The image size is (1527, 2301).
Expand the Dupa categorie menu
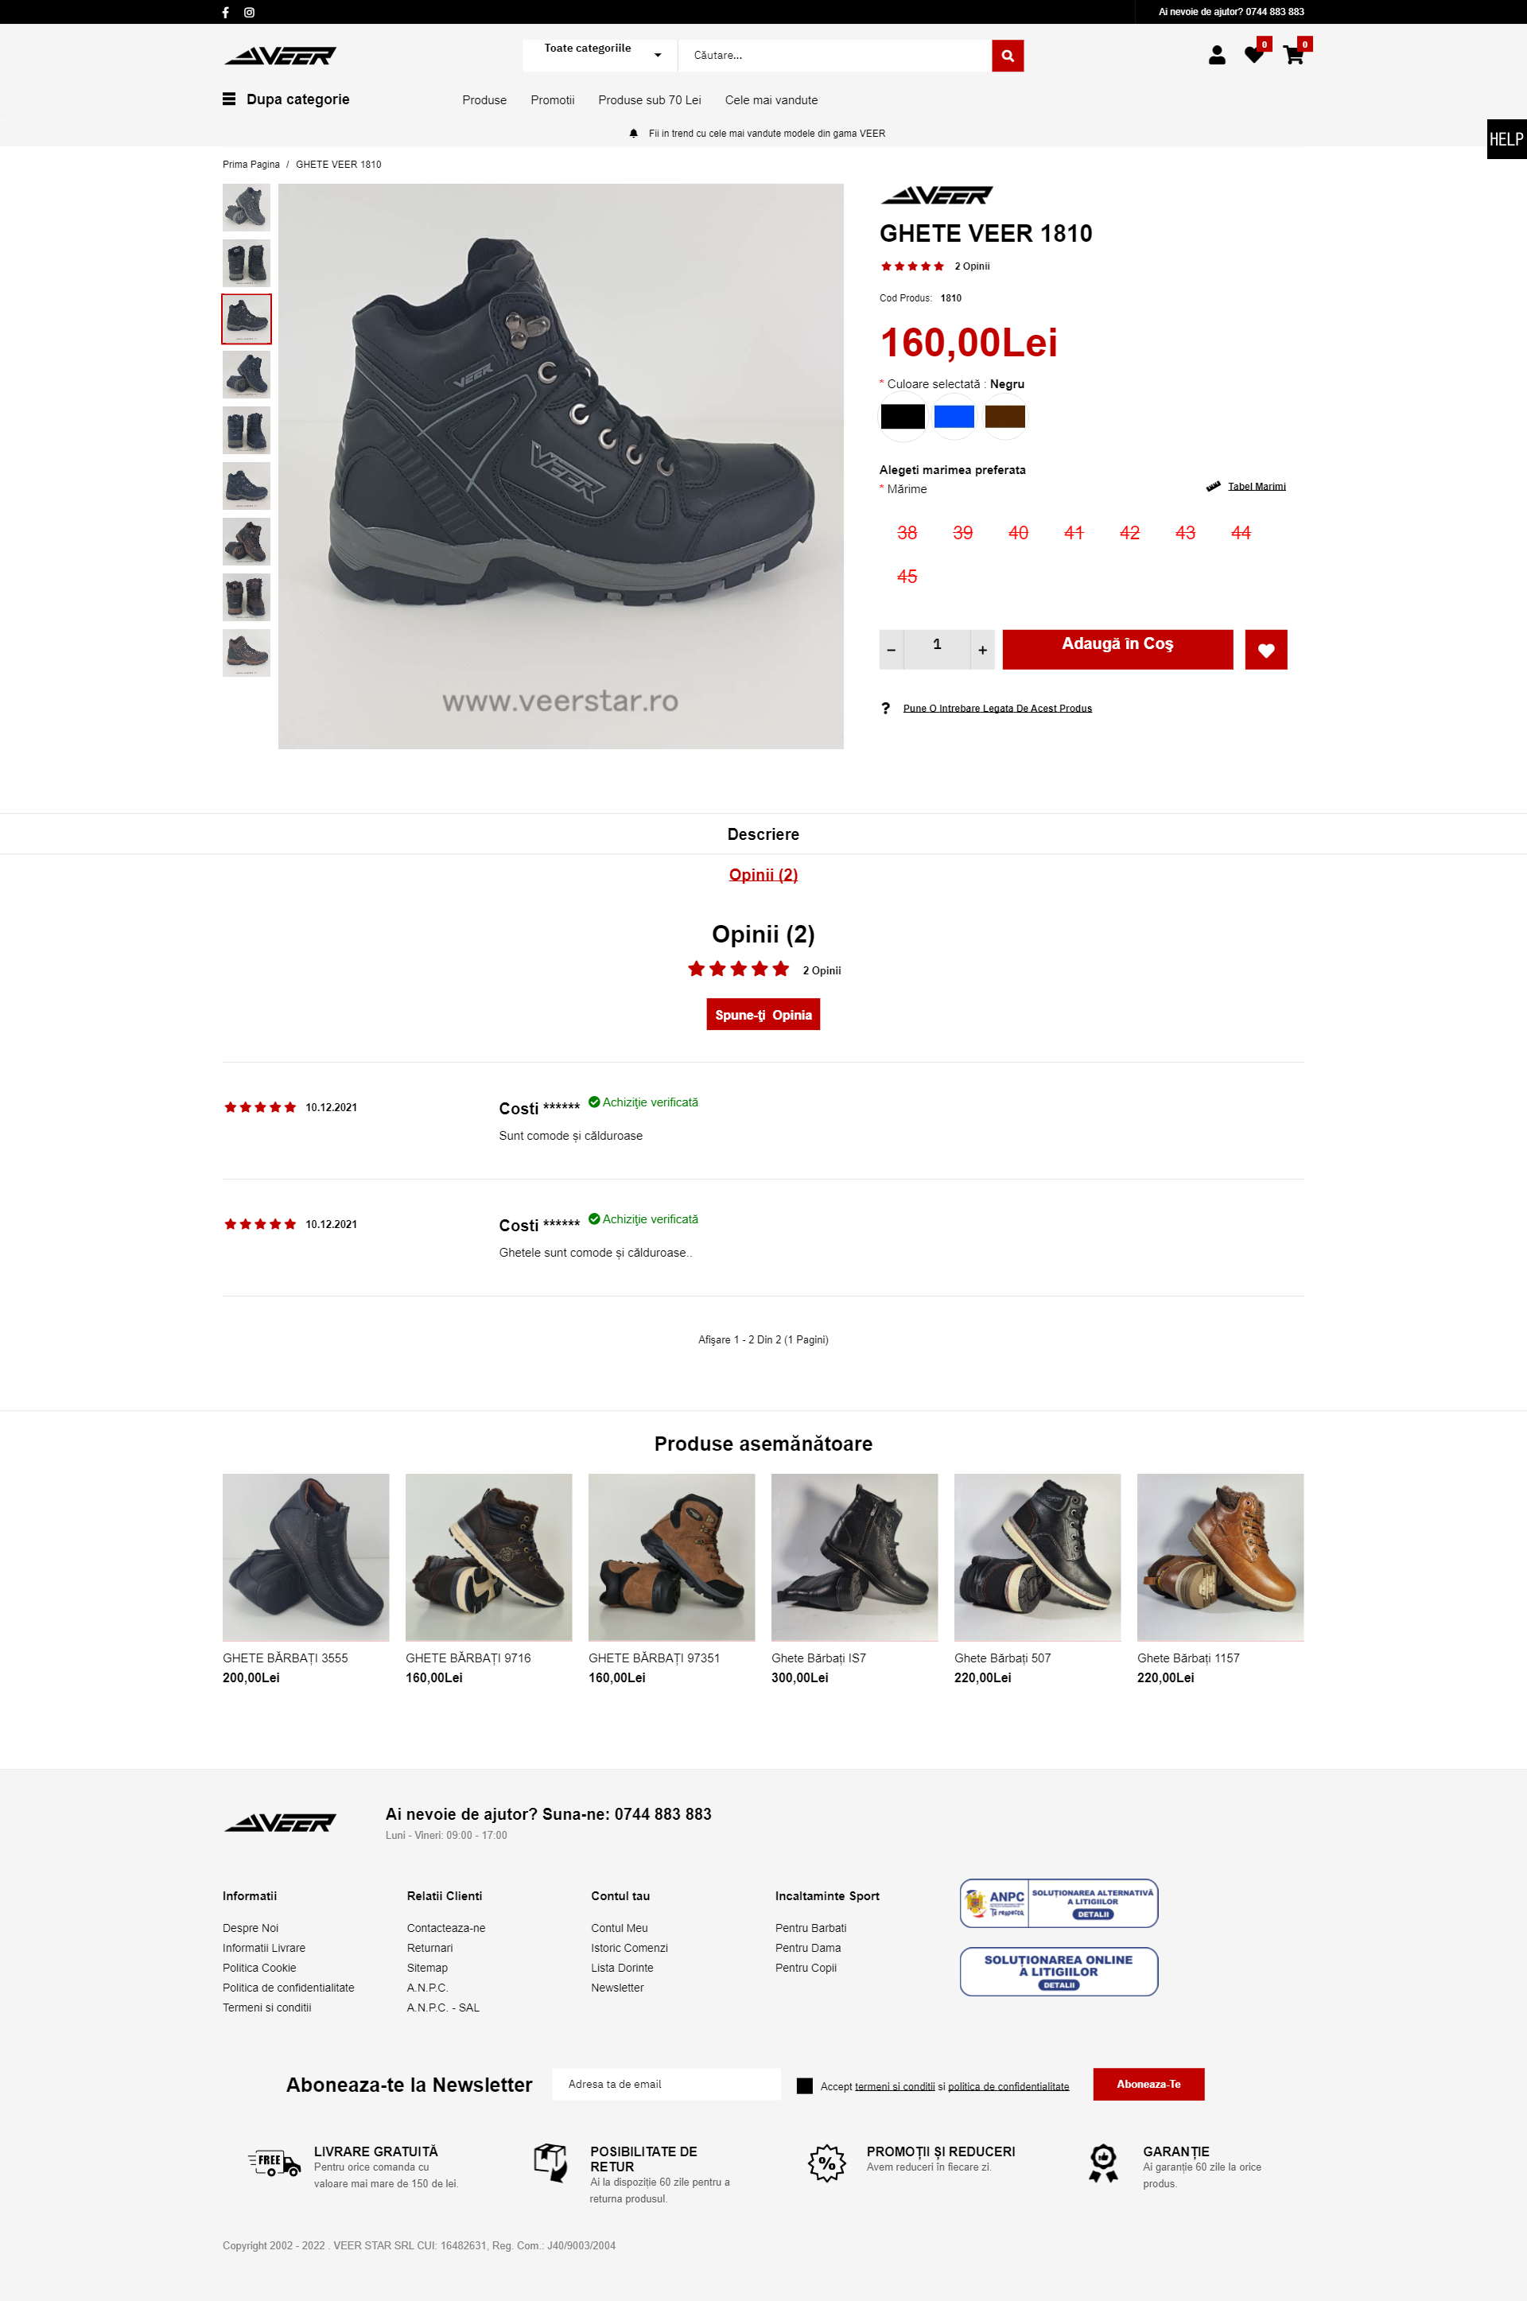point(286,99)
